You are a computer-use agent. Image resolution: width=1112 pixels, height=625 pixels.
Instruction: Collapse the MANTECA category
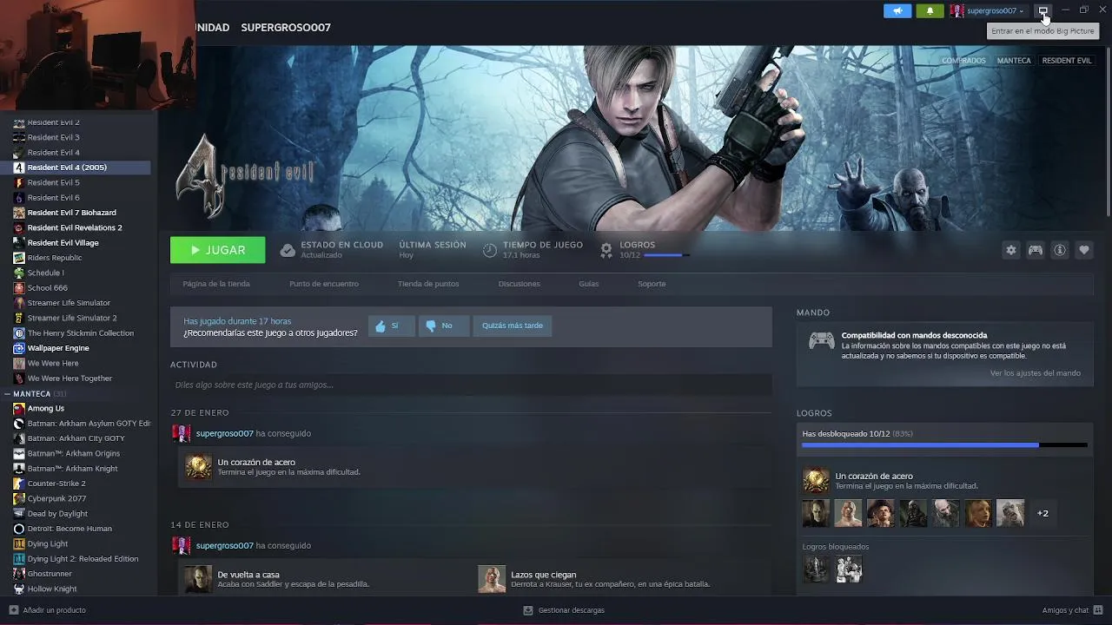click(x=7, y=394)
